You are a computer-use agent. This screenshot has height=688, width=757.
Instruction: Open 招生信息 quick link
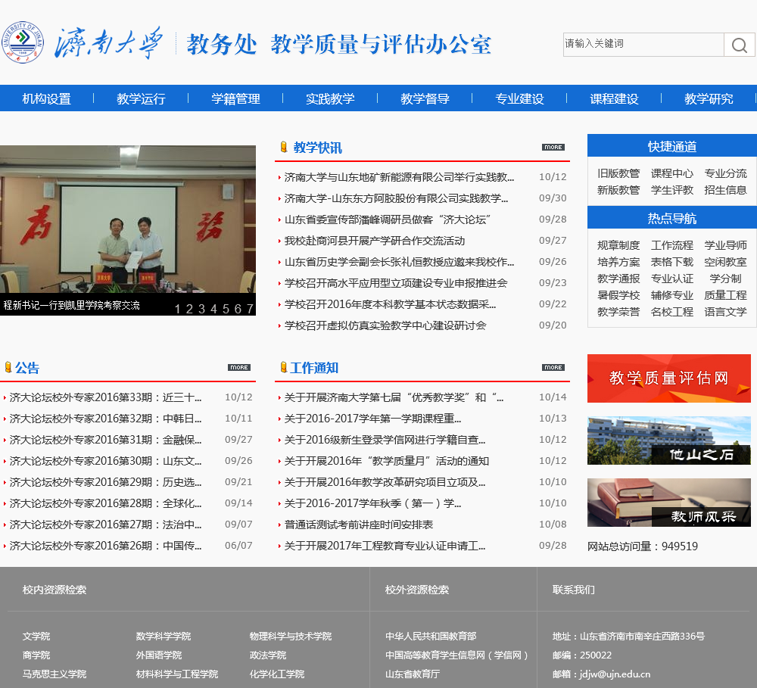click(726, 190)
